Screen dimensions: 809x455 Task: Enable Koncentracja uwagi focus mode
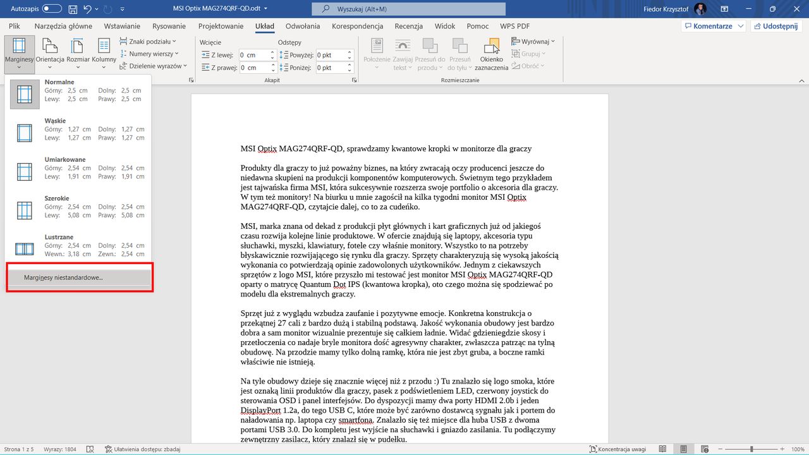(623, 449)
